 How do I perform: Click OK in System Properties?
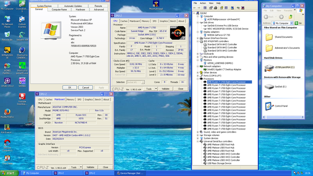click(69, 88)
